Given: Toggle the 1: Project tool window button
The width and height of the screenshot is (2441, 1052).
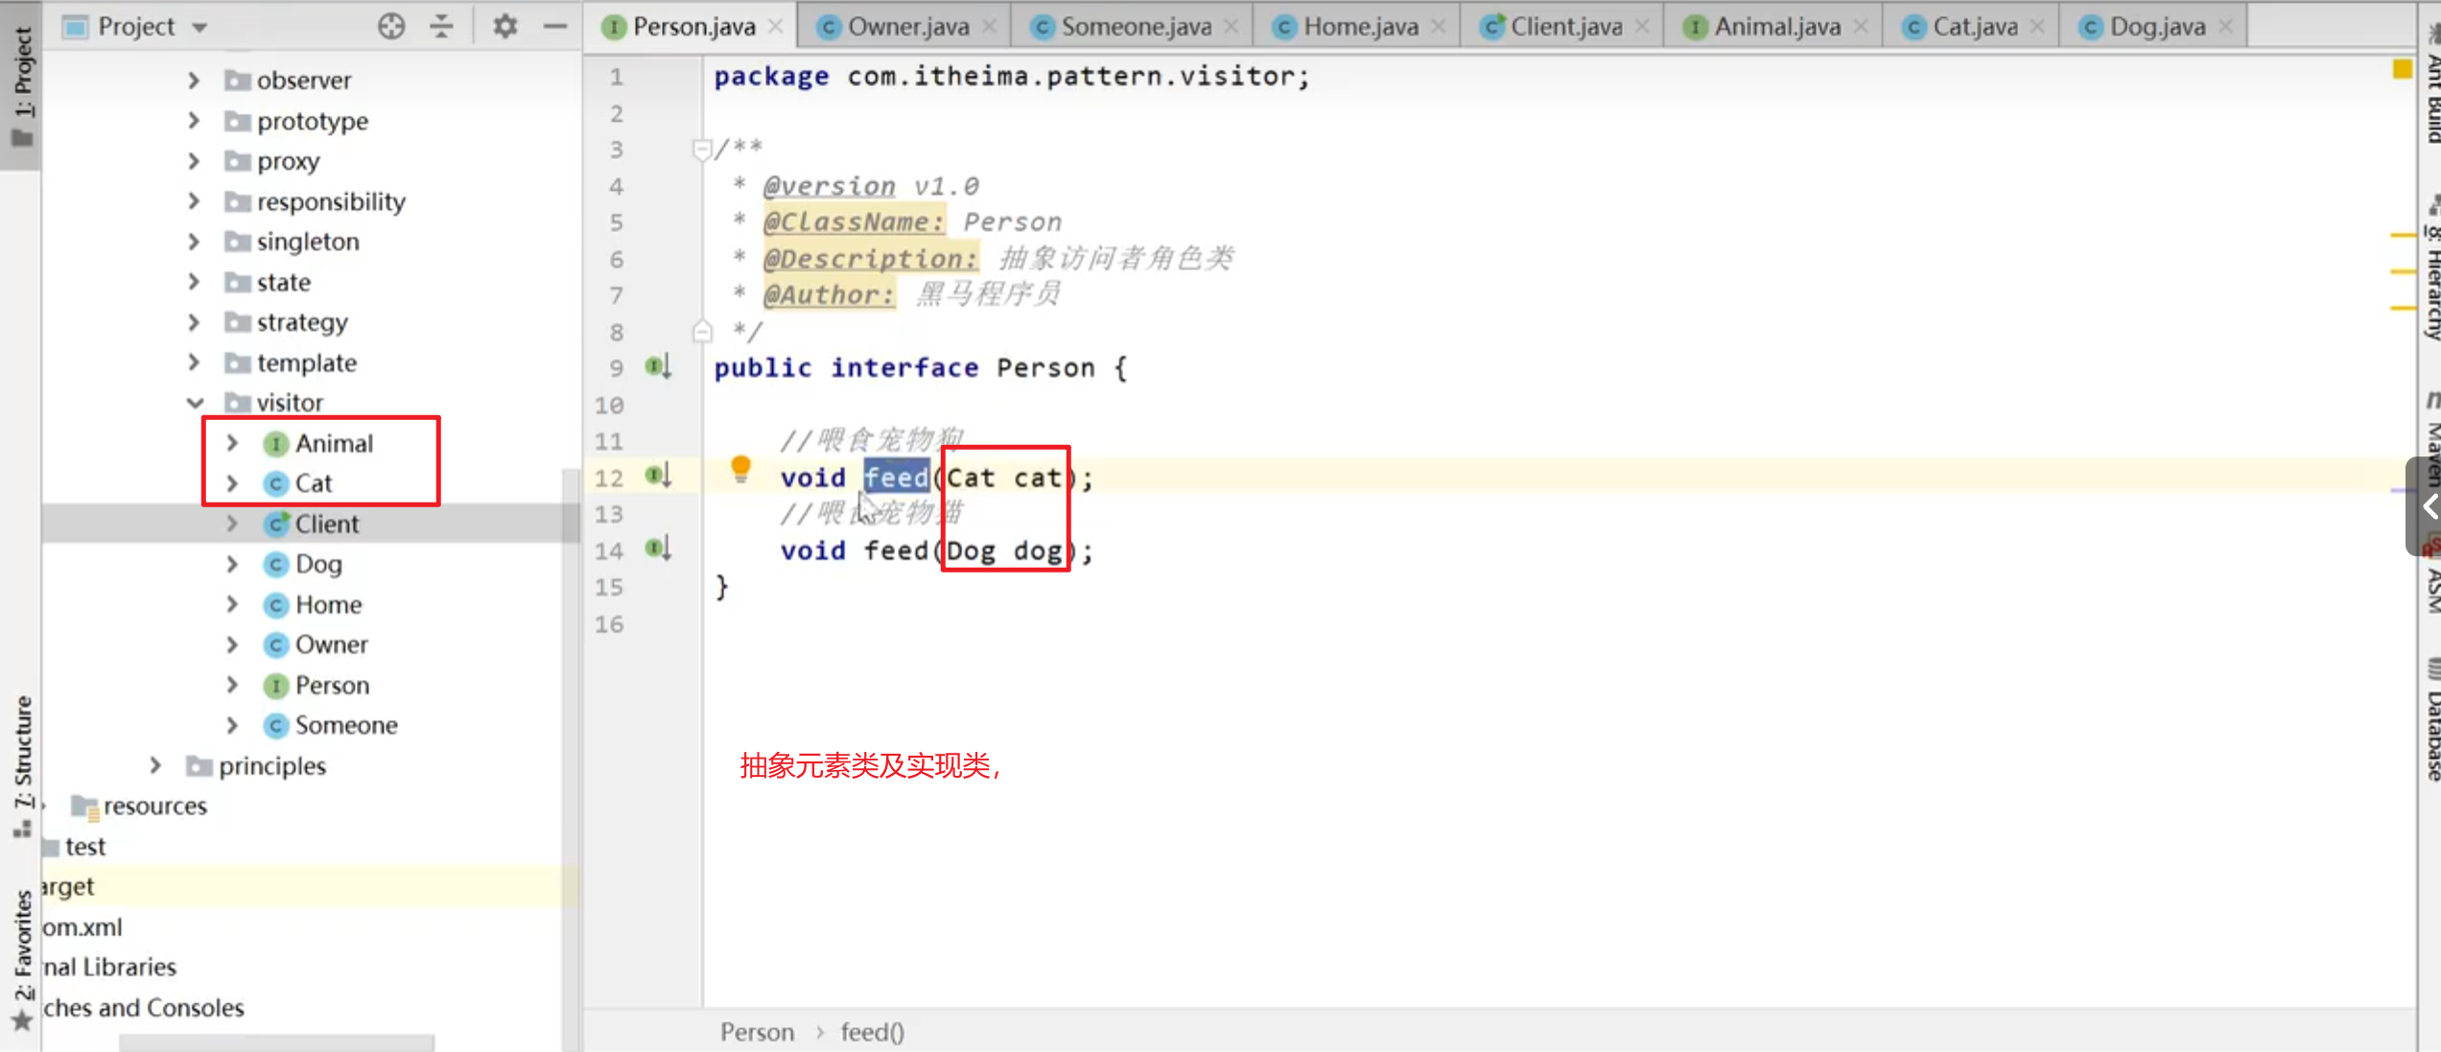Looking at the screenshot, I should (21, 86).
